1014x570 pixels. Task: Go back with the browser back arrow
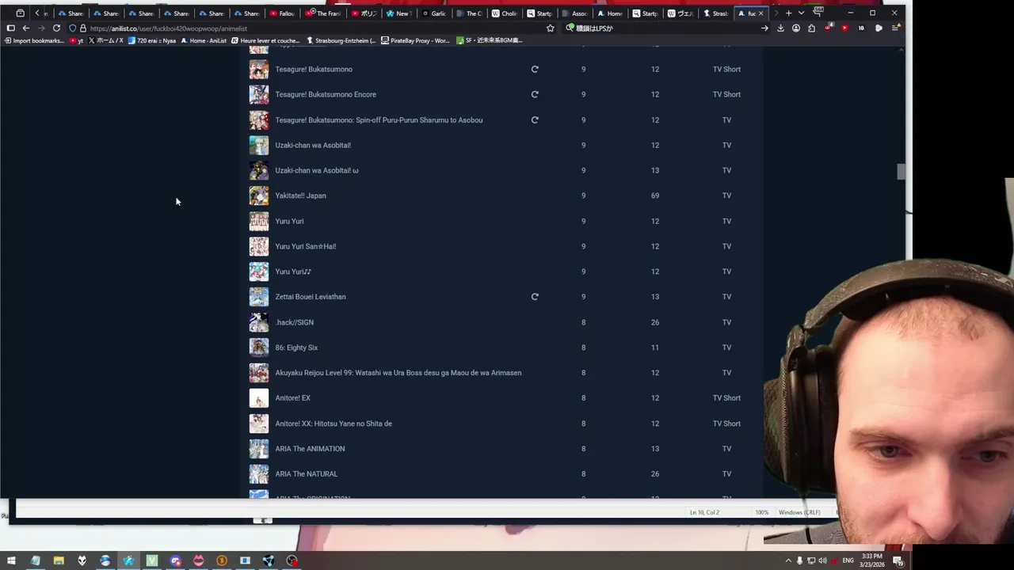coord(25,28)
